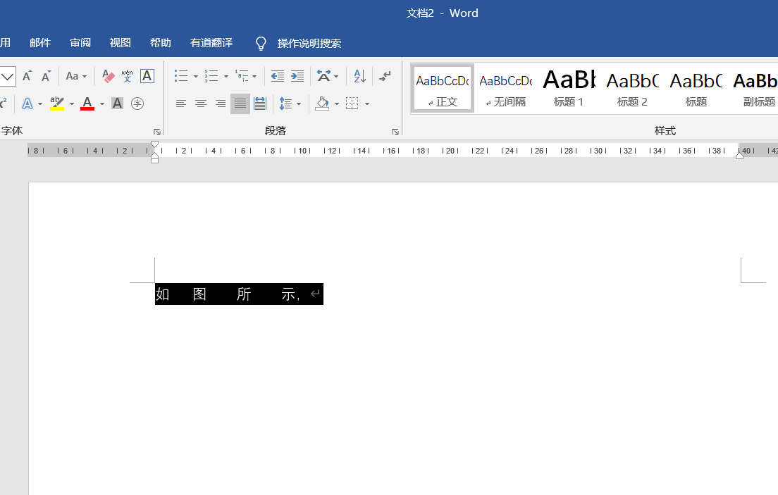Image resolution: width=778 pixels, height=495 pixels.
Task: Click Enclose Characters circle icon
Action: click(137, 104)
